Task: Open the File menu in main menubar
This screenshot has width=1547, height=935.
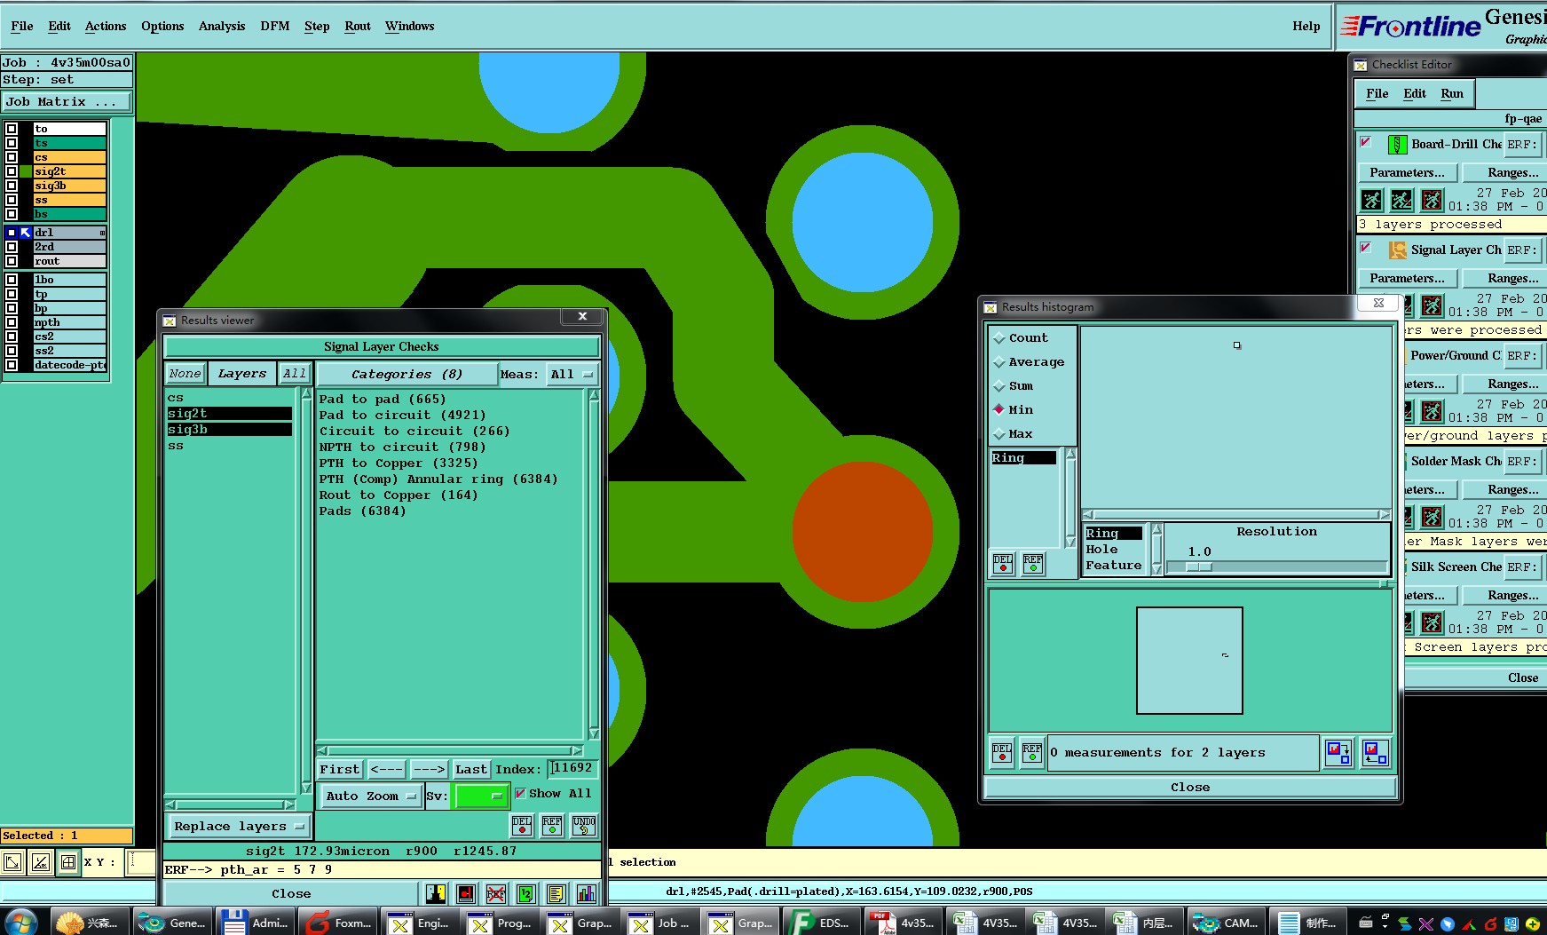Action: click(x=22, y=26)
